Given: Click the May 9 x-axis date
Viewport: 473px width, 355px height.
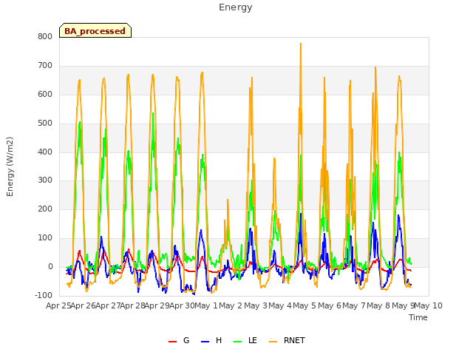Looking at the screenshot, I should (x=404, y=305).
